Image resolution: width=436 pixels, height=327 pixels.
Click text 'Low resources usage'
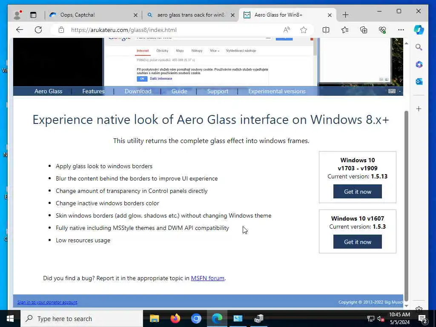[x=83, y=240]
